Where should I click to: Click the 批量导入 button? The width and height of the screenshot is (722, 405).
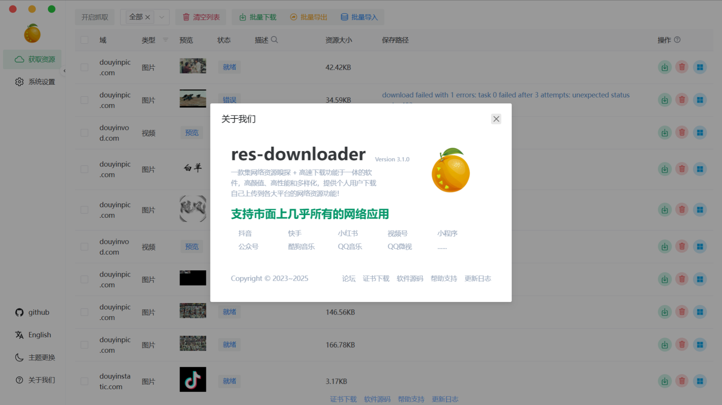pyautogui.click(x=359, y=17)
